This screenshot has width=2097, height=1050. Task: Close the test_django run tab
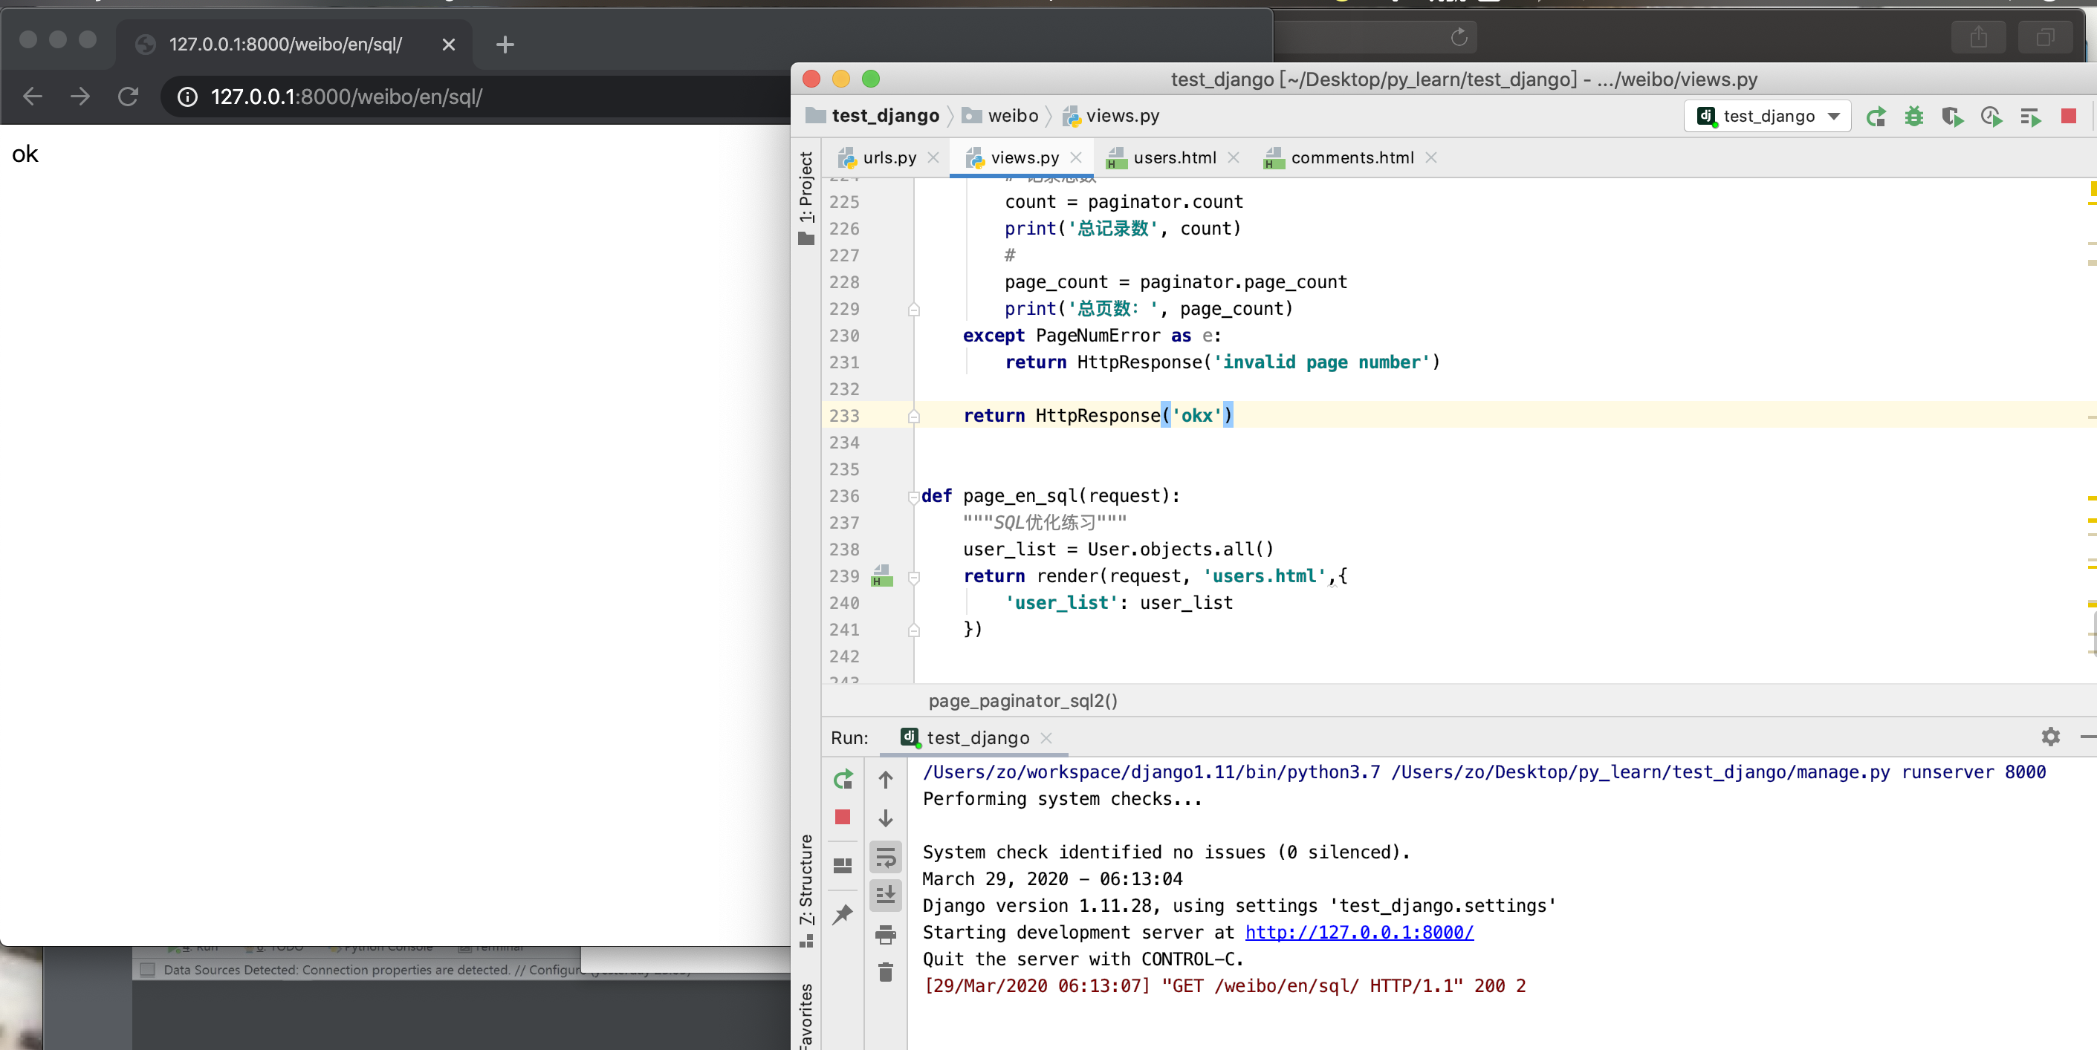coord(1046,737)
